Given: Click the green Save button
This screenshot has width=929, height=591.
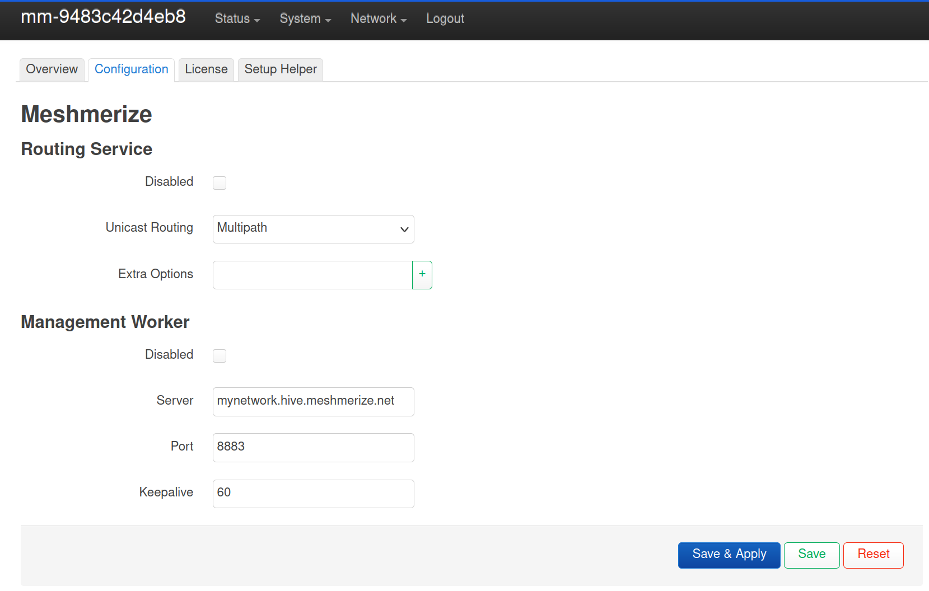Looking at the screenshot, I should tap(812, 555).
